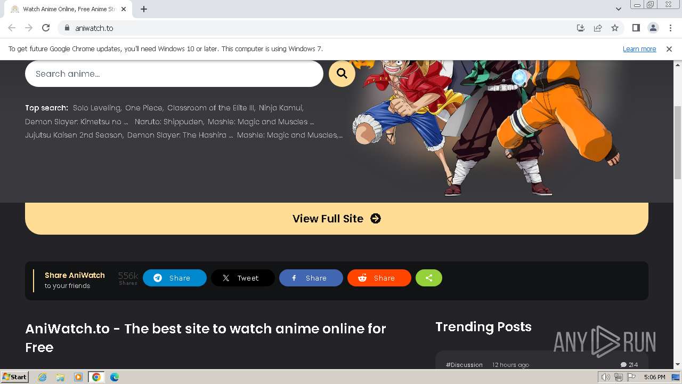Expand the tab search dropdown arrow
The width and height of the screenshot is (682, 384).
coord(619,9)
